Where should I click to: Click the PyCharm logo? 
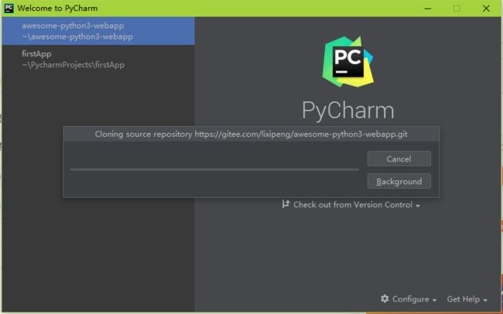348,62
